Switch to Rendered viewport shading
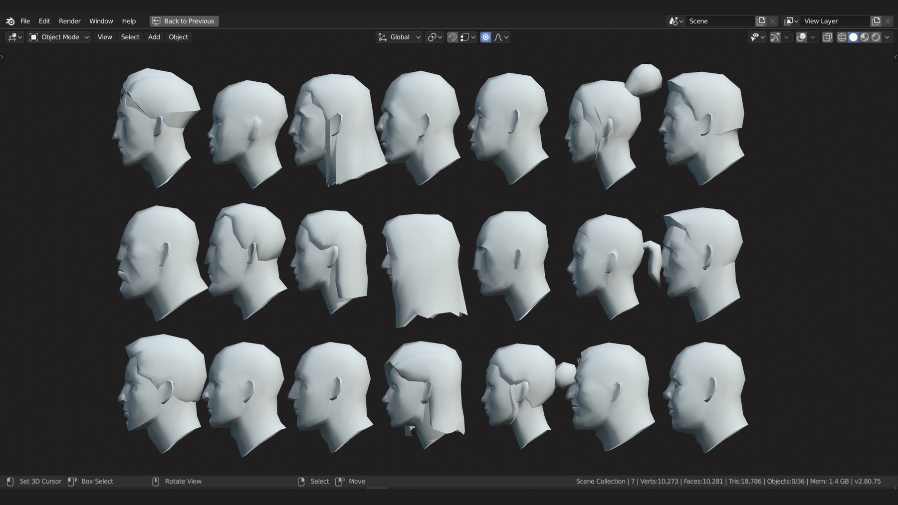The width and height of the screenshot is (898, 505). tap(875, 37)
